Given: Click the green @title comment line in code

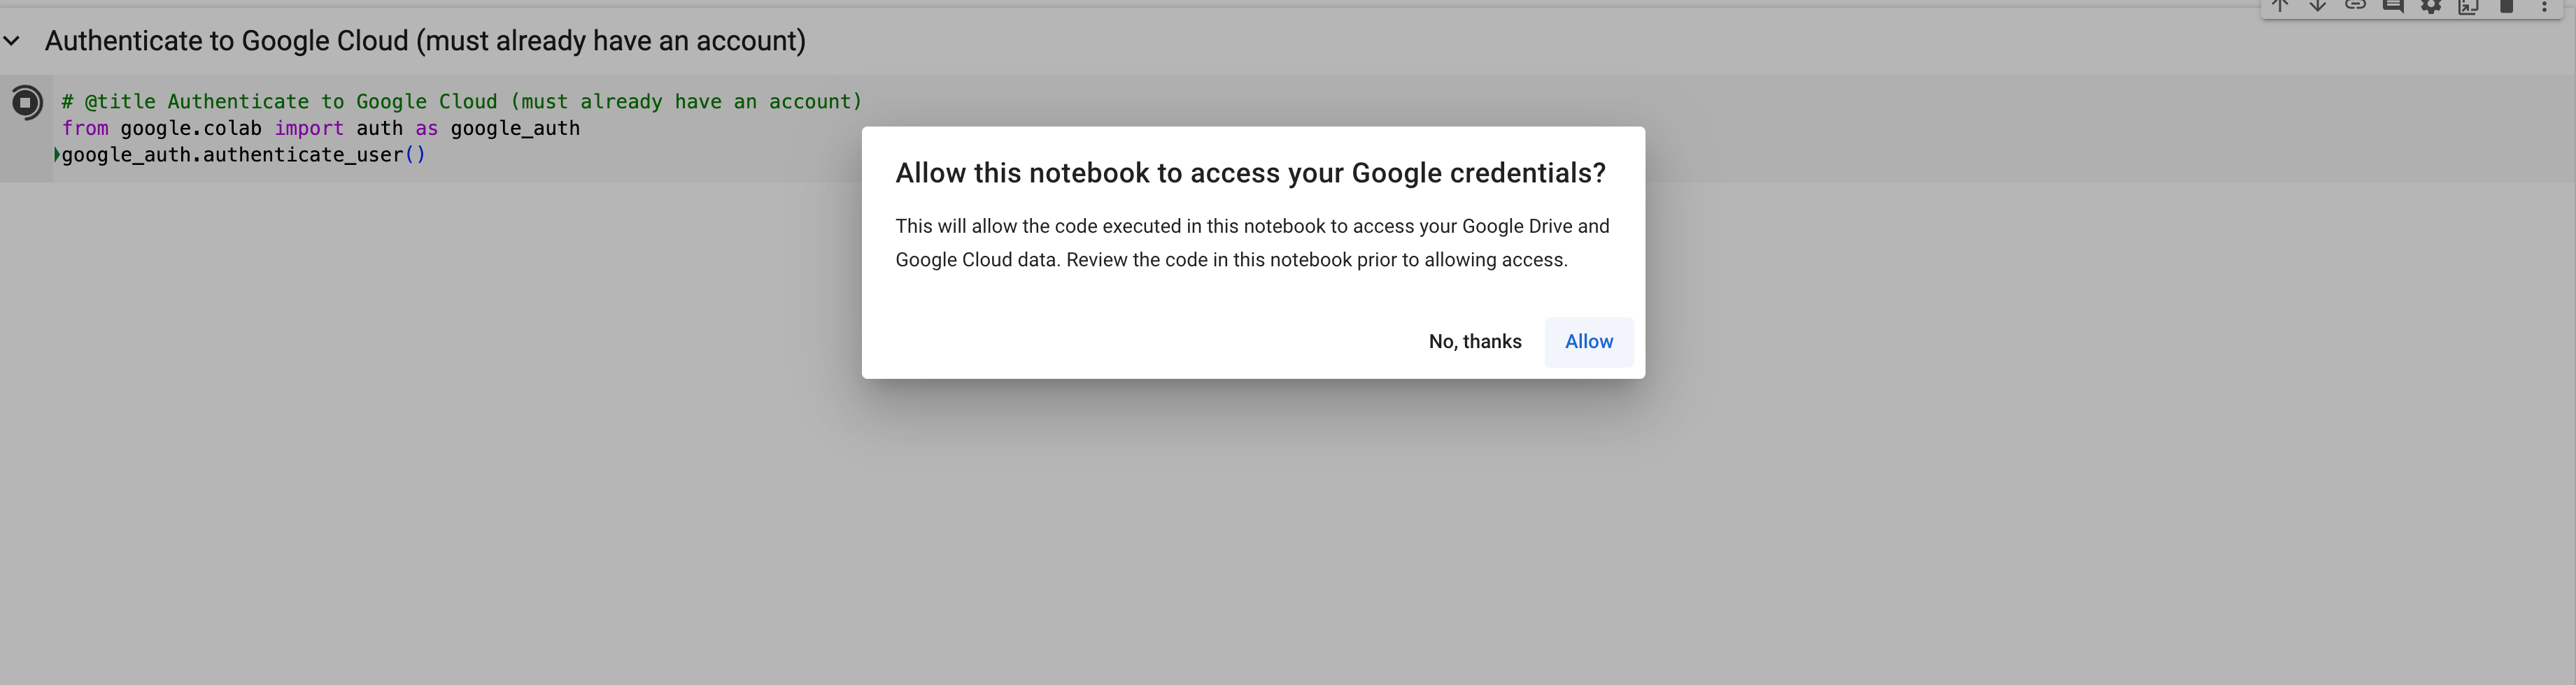Looking at the screenshot, I should tap(461, 102).
